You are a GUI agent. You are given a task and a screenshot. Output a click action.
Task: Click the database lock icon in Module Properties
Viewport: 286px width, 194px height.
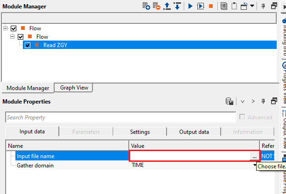click(230, 101)
